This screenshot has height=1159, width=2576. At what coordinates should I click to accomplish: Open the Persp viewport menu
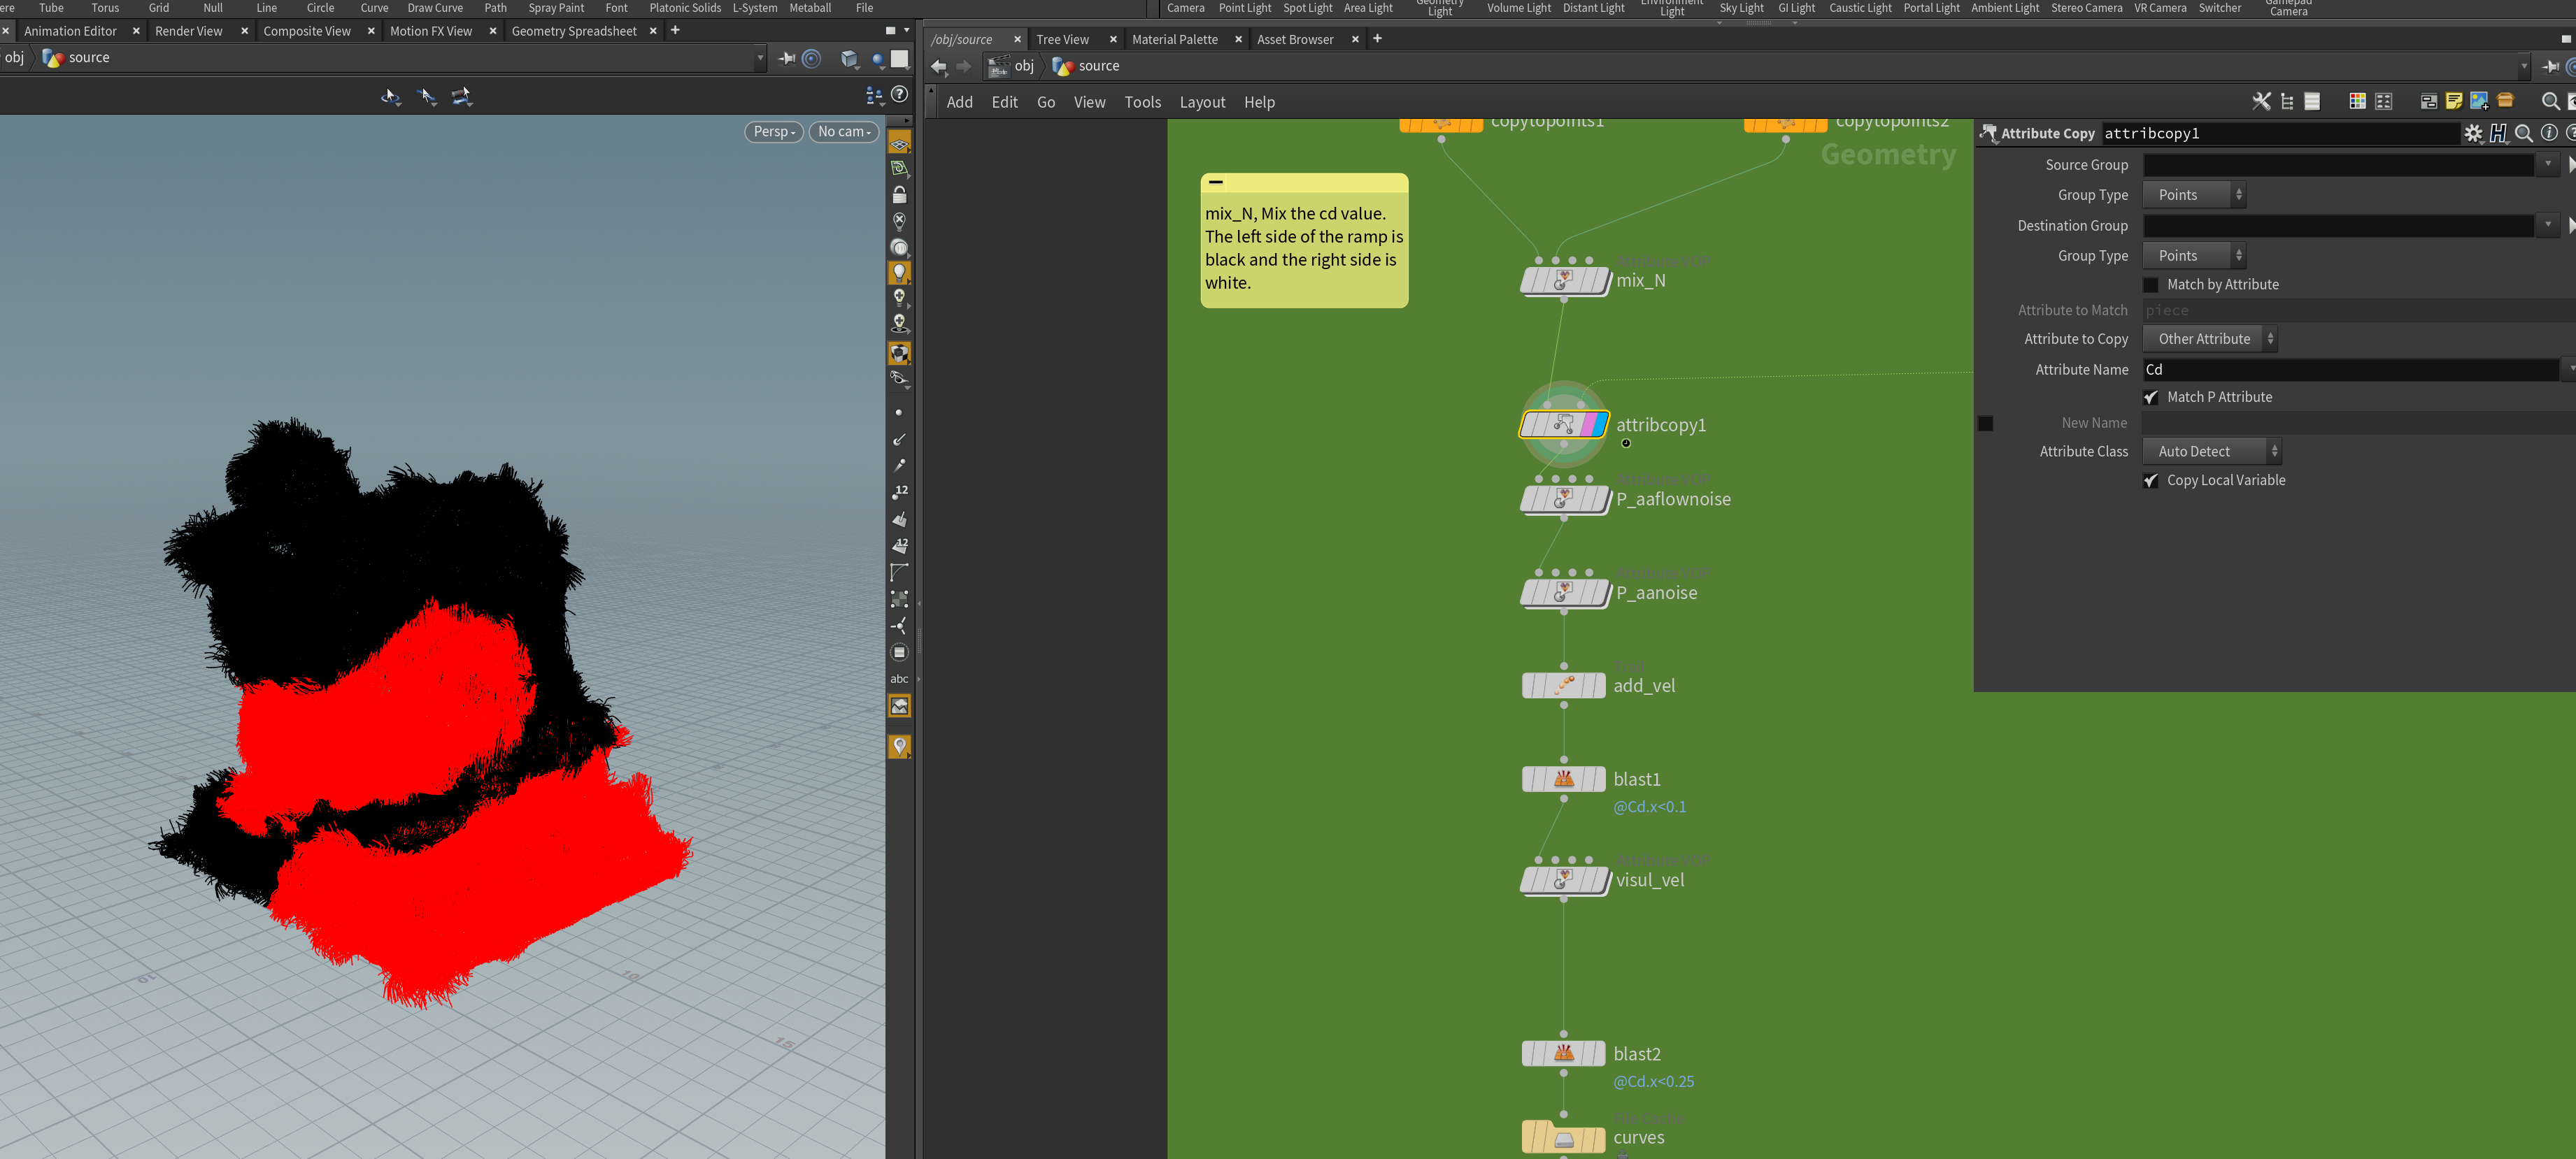(x=773, y=132)
